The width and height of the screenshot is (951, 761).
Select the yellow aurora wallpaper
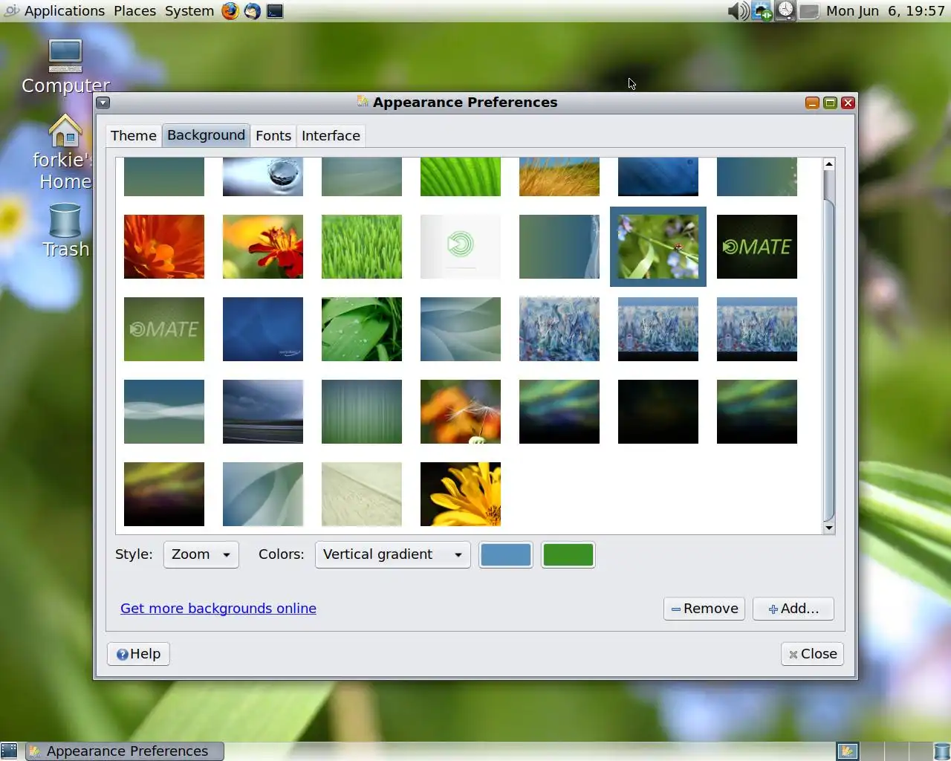click(164, 494)
